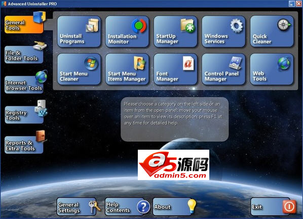Open the Control Panel Manager tile

(223, 69)
